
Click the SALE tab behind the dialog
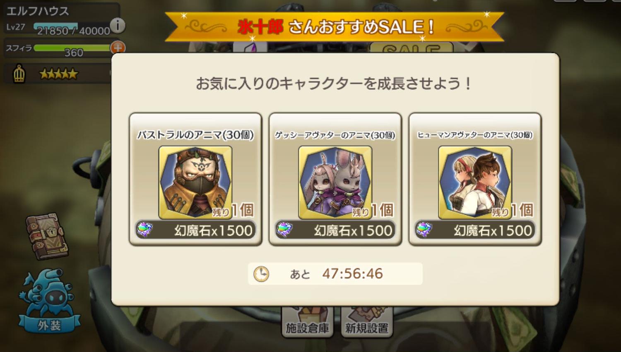[411, 48]
